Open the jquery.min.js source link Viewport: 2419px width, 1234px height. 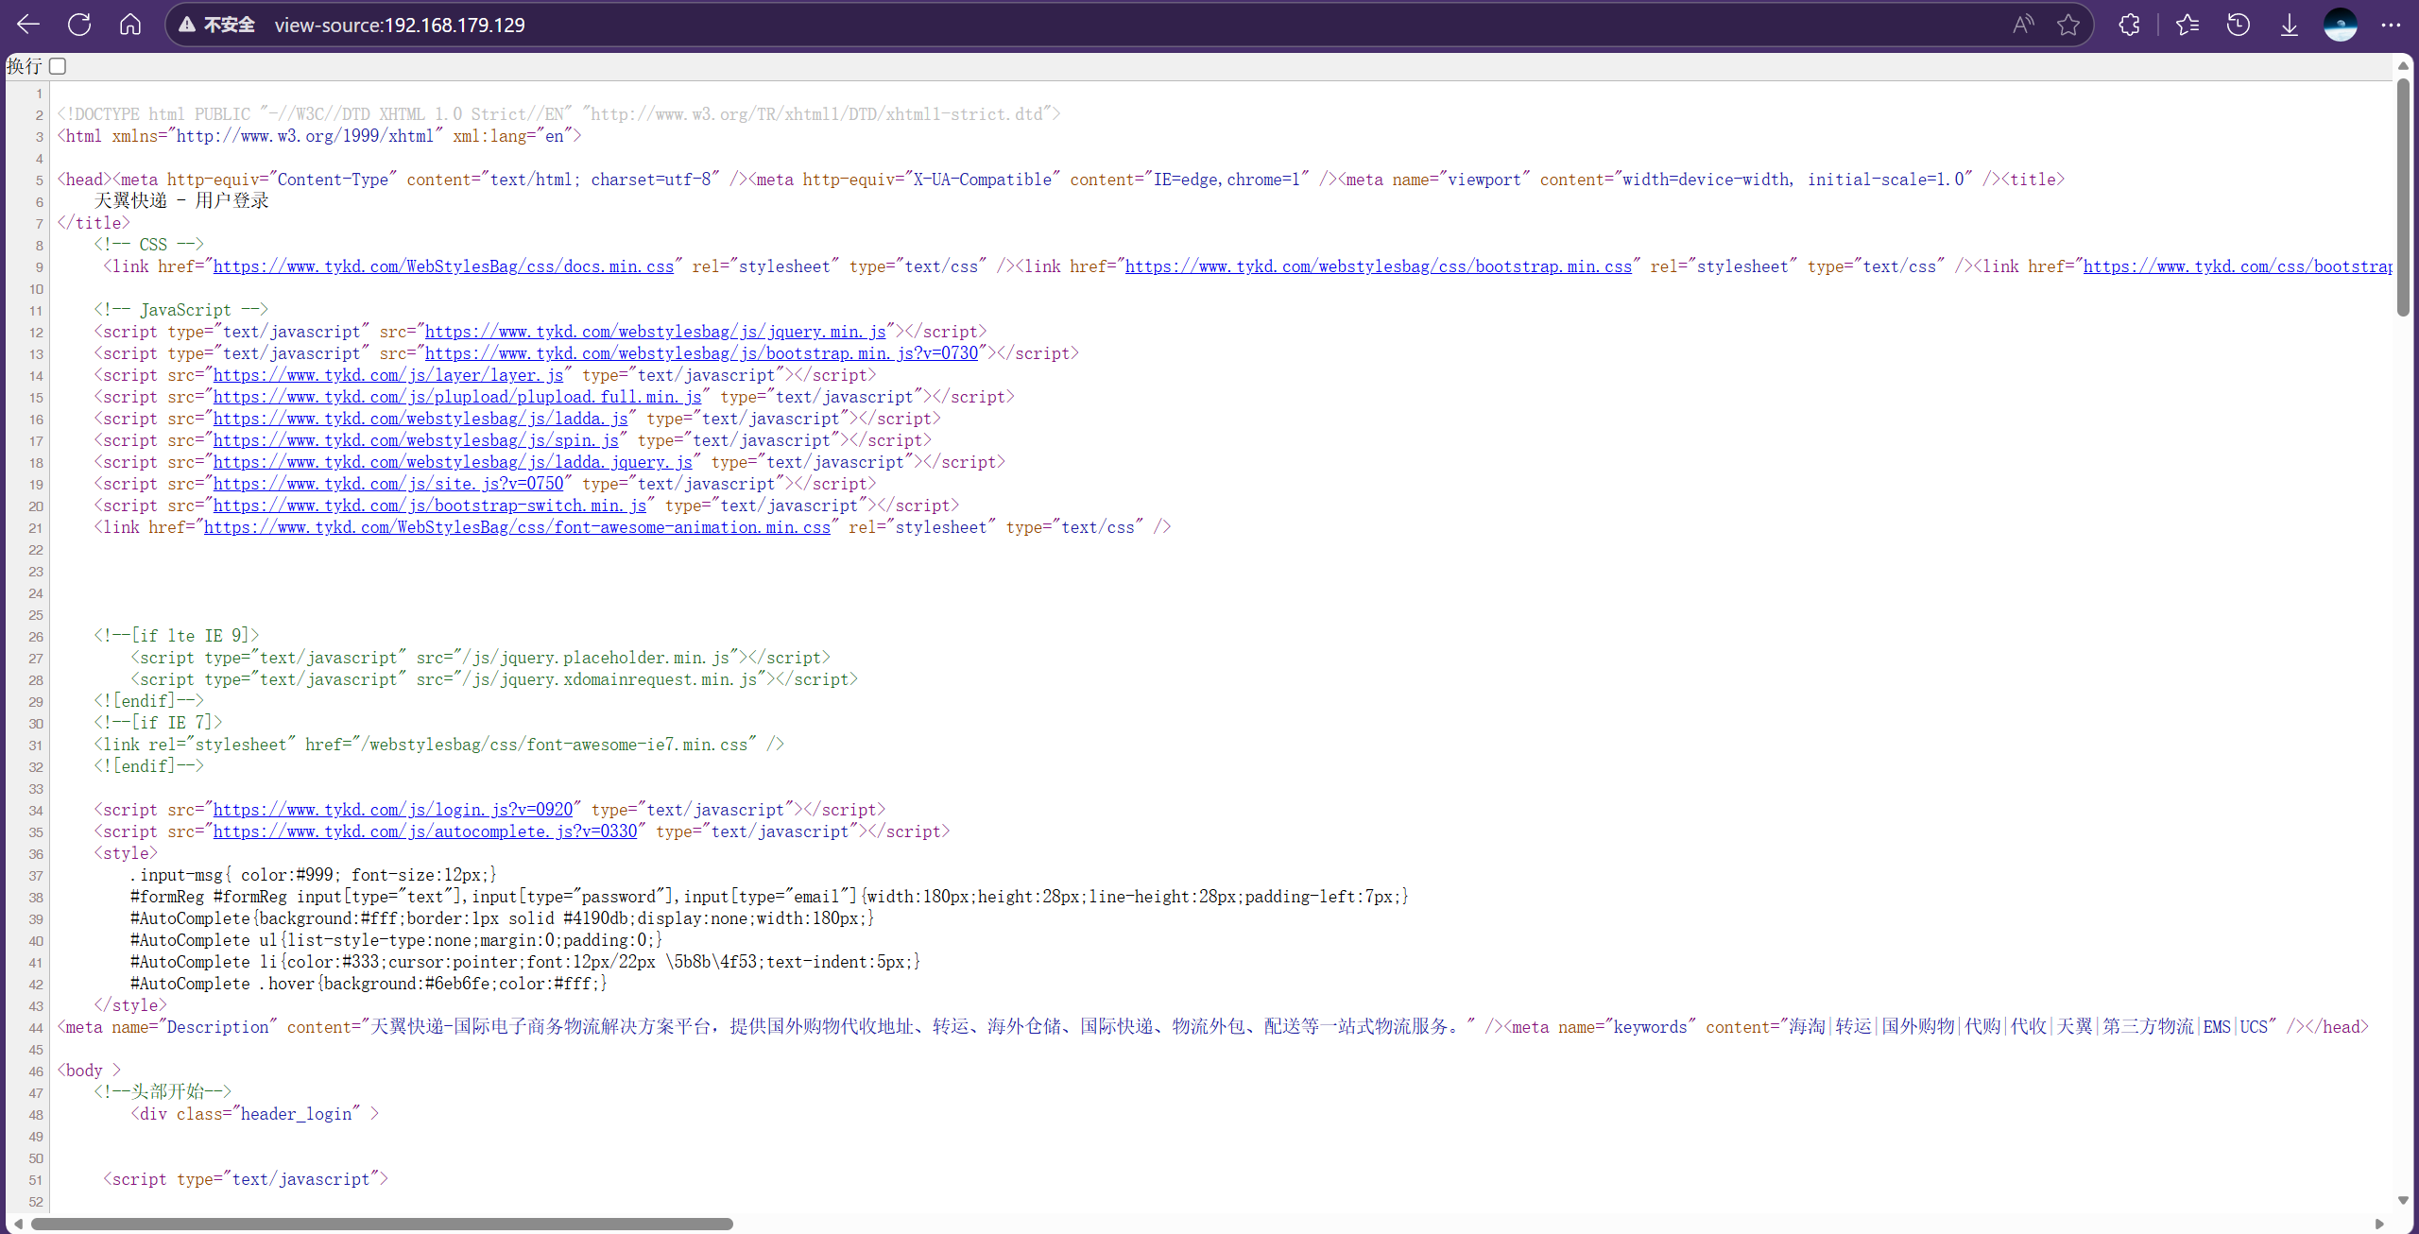tap(655, 332)
